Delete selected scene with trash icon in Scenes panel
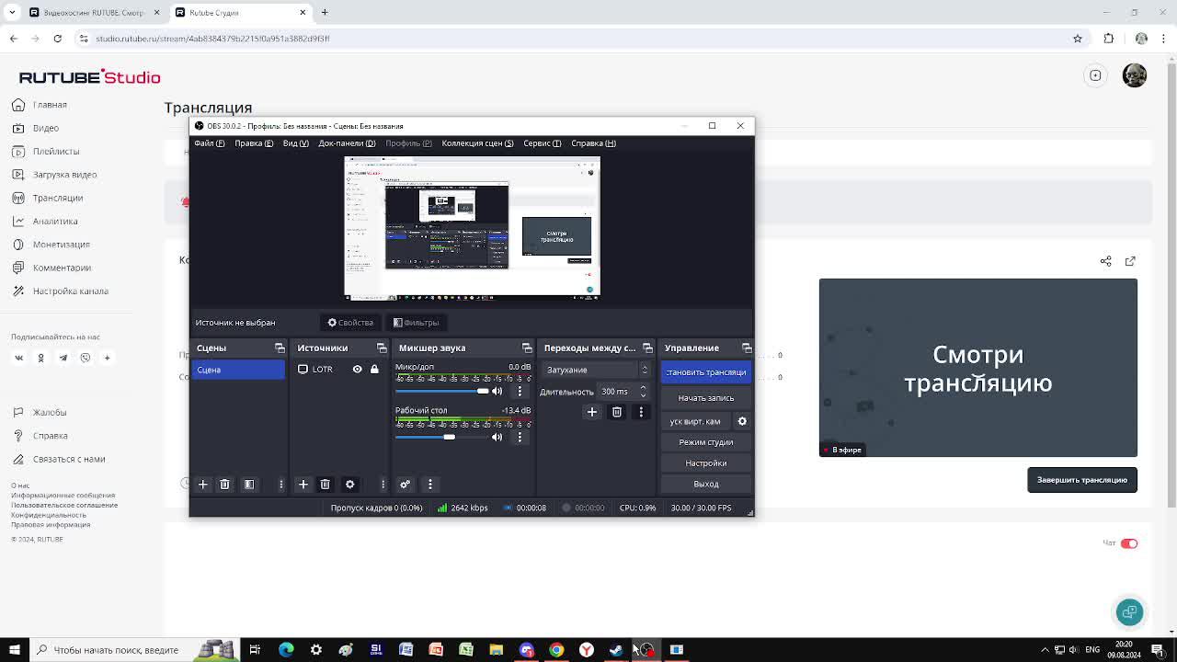 [x=224, y=485]
